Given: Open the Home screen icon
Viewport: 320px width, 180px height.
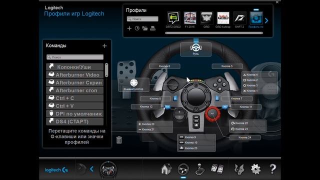Looking at the screenshot, I should tap(166, 169).
